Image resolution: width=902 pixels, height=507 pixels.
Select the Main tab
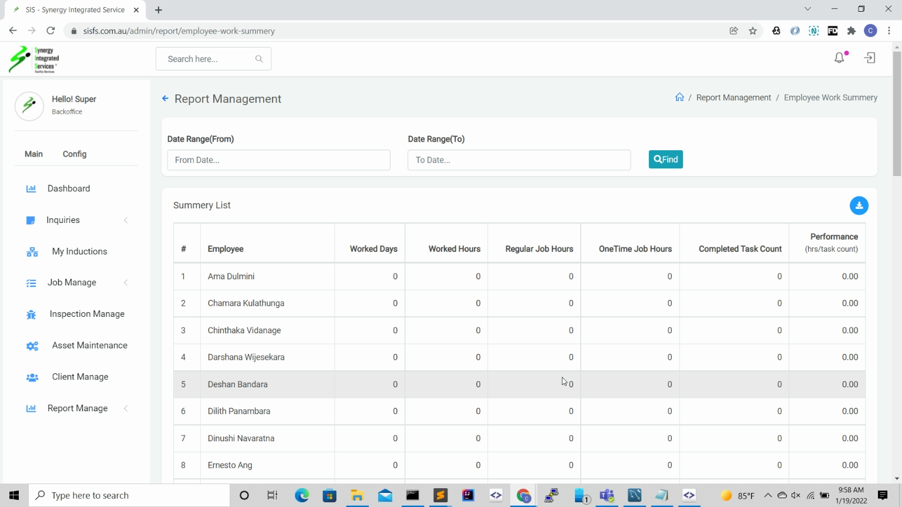click(33, 154)
